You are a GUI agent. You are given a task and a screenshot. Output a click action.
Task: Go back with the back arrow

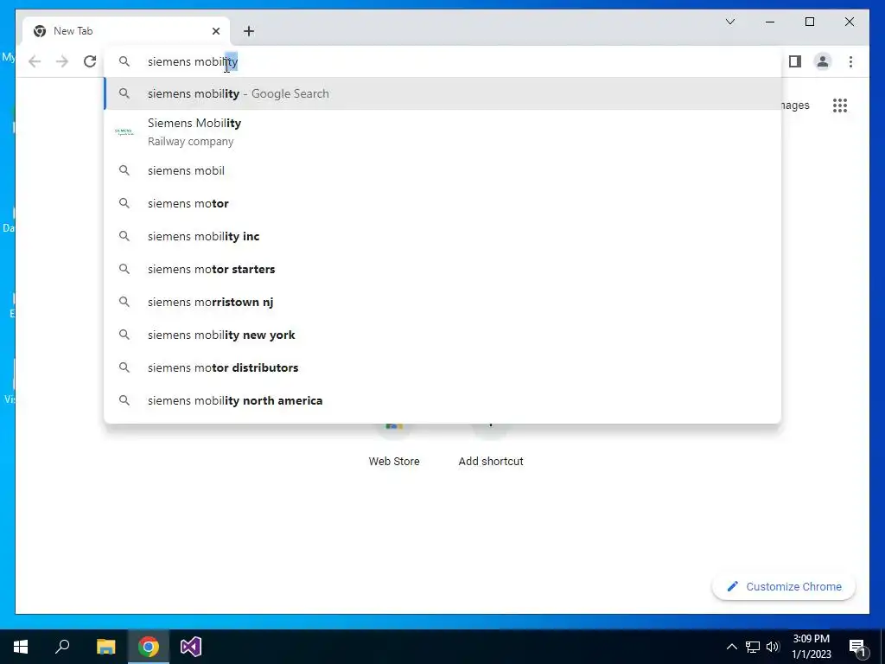click(x=35, y=61)
